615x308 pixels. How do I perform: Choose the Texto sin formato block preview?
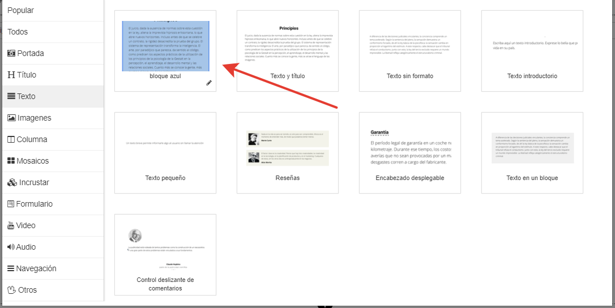coord(410,45)
